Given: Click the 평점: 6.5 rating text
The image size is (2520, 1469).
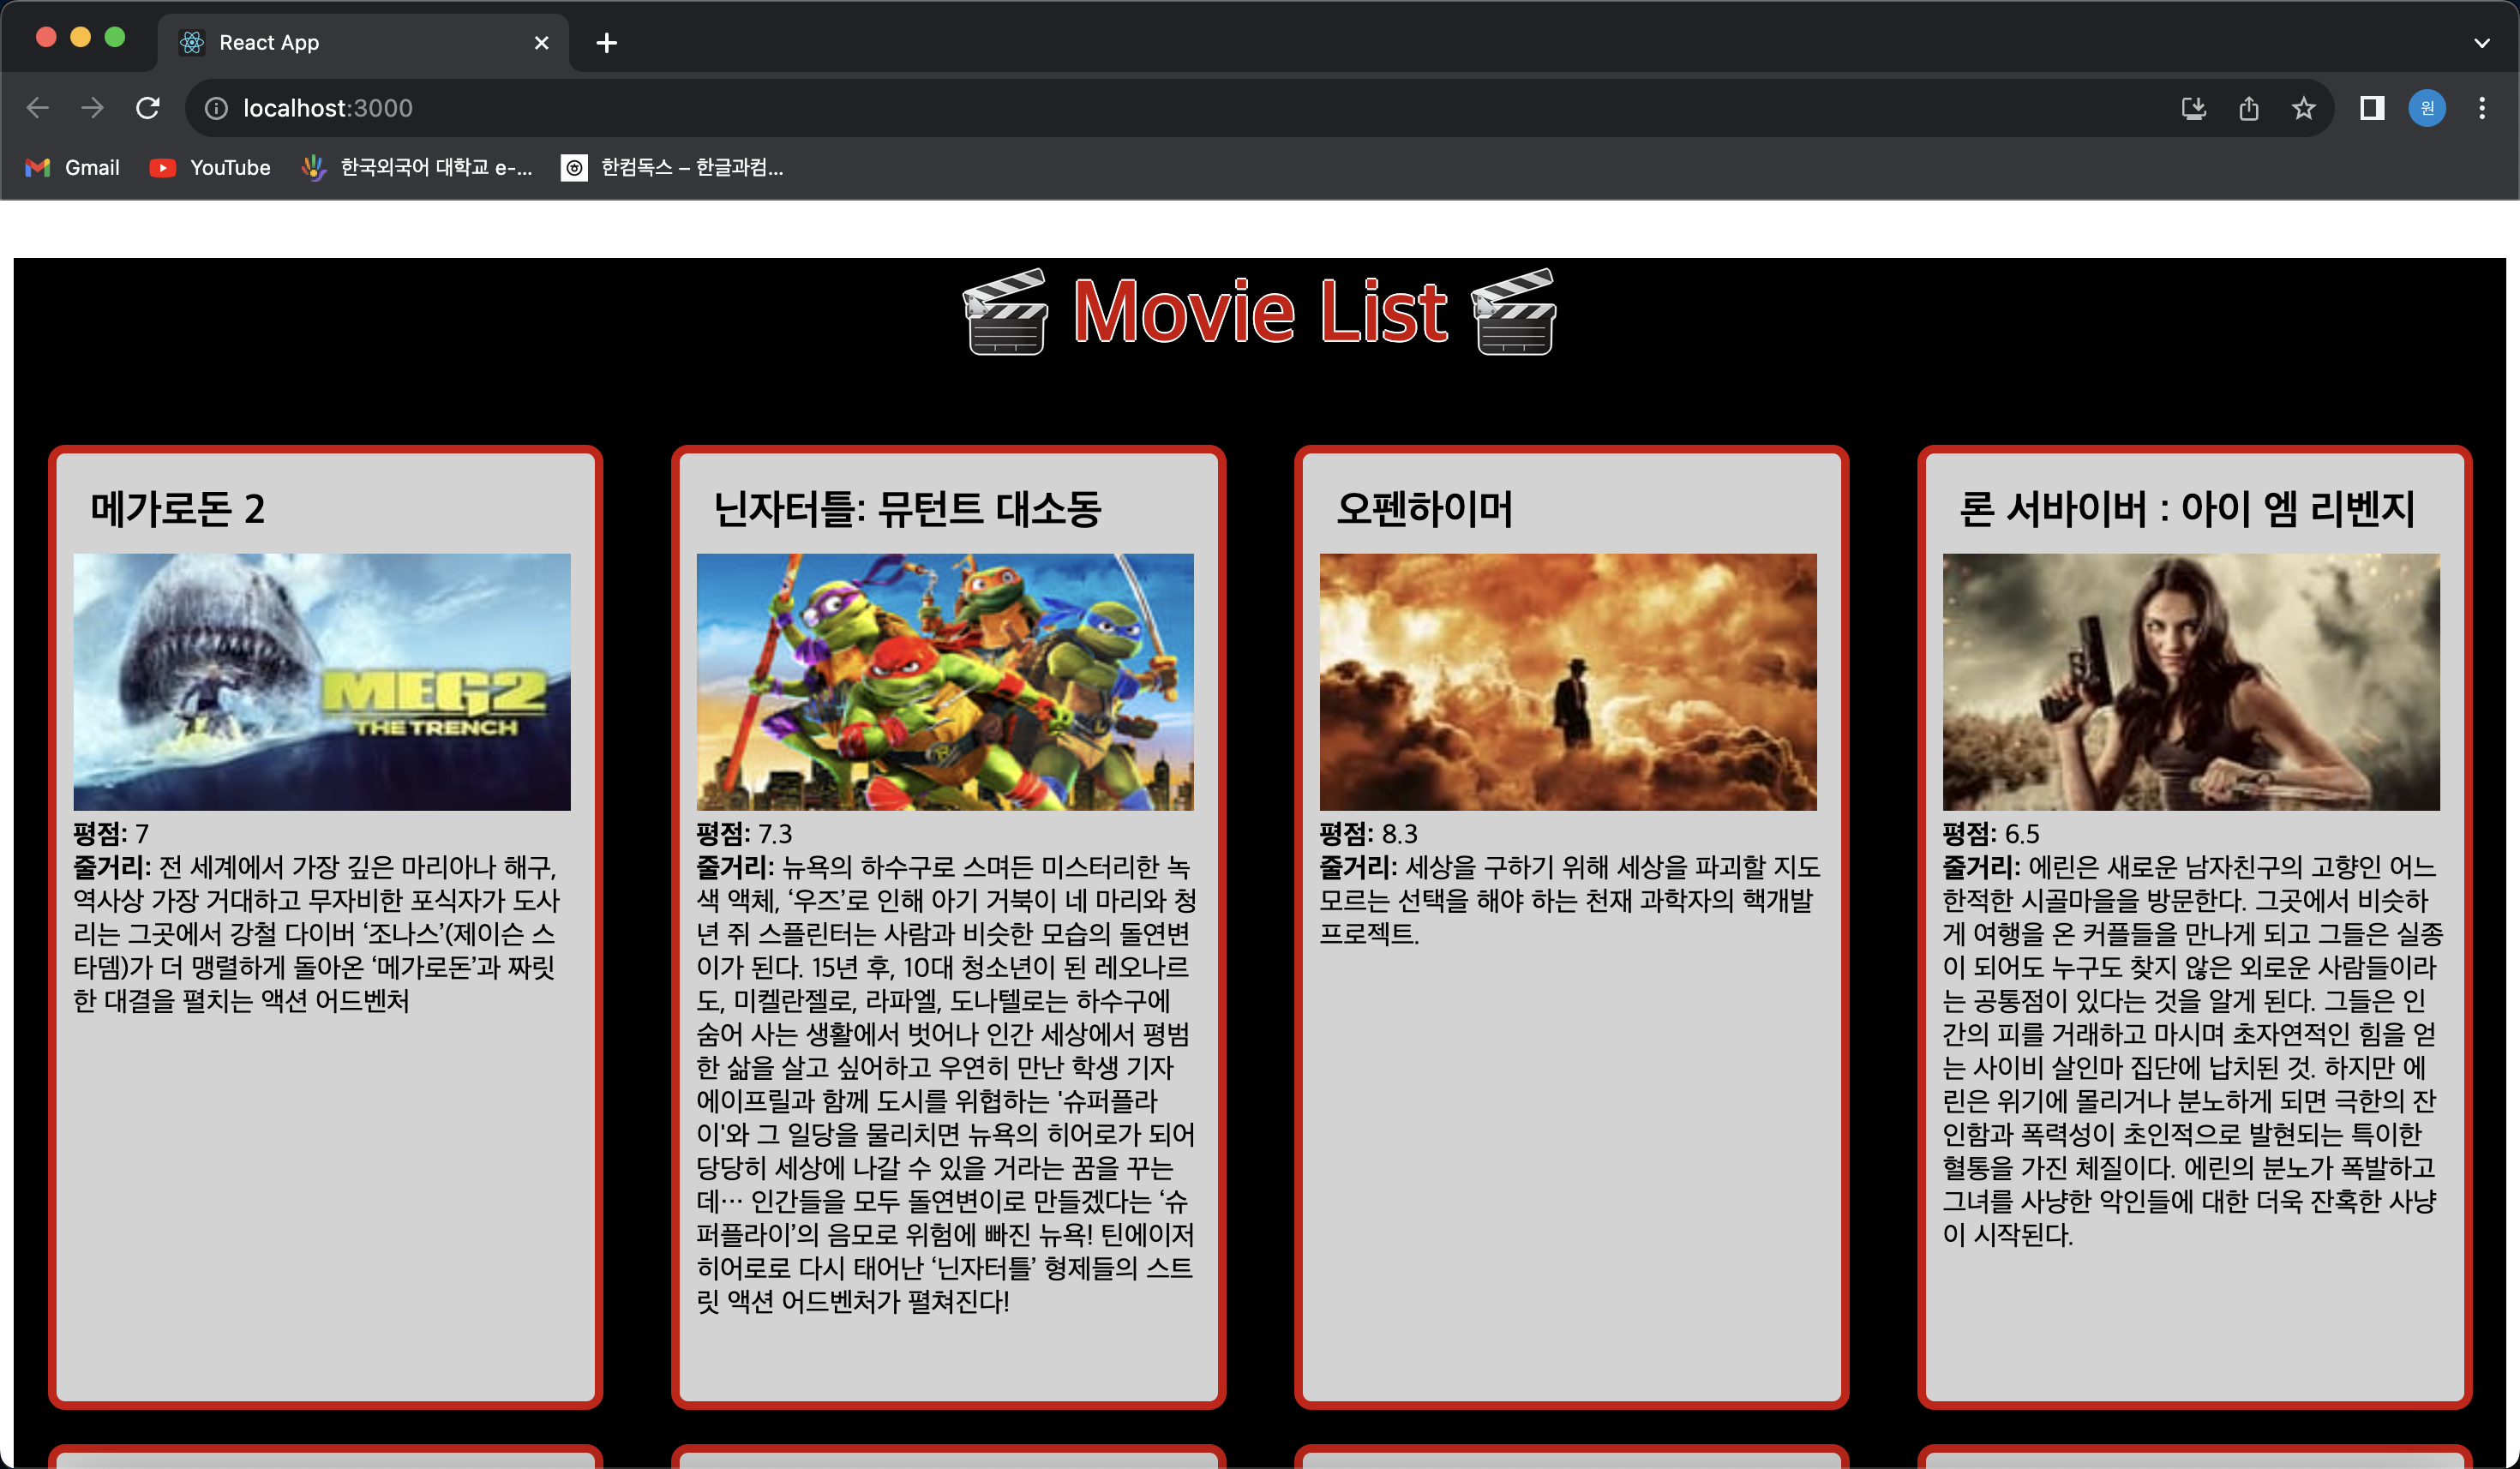Looking at the screenshot, I should 1991,833.
